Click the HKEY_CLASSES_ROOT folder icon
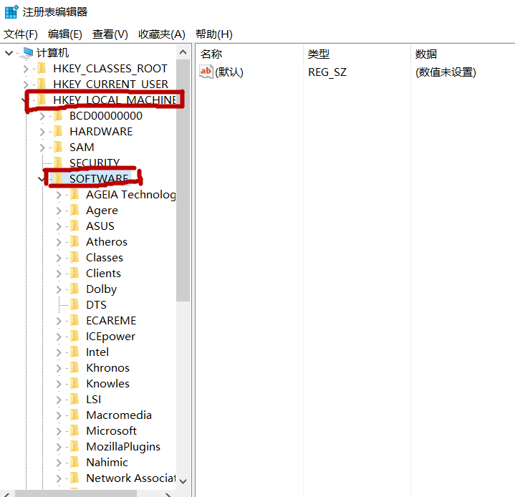The width and height of the screenshot is (515, 497). point(42,68)
